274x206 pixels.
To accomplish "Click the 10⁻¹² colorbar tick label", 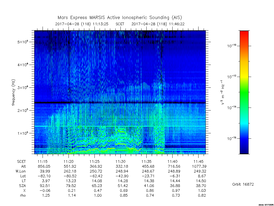I will pyautogui.click(x=231, y=76).
